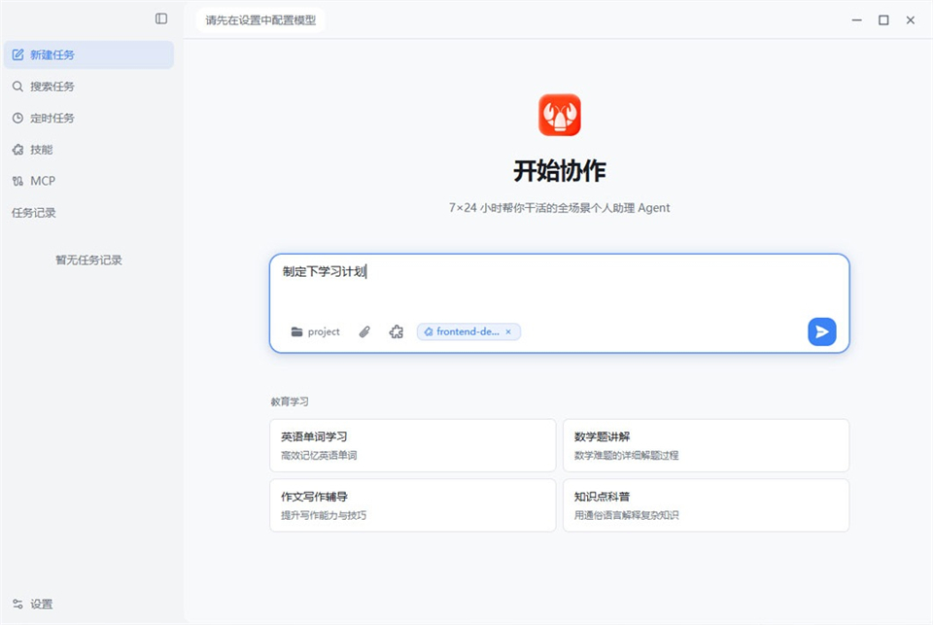Open 设置 at the sidebar bottom
The height and width of the screenshot is (625, 933).
click(x=34, y=604)
